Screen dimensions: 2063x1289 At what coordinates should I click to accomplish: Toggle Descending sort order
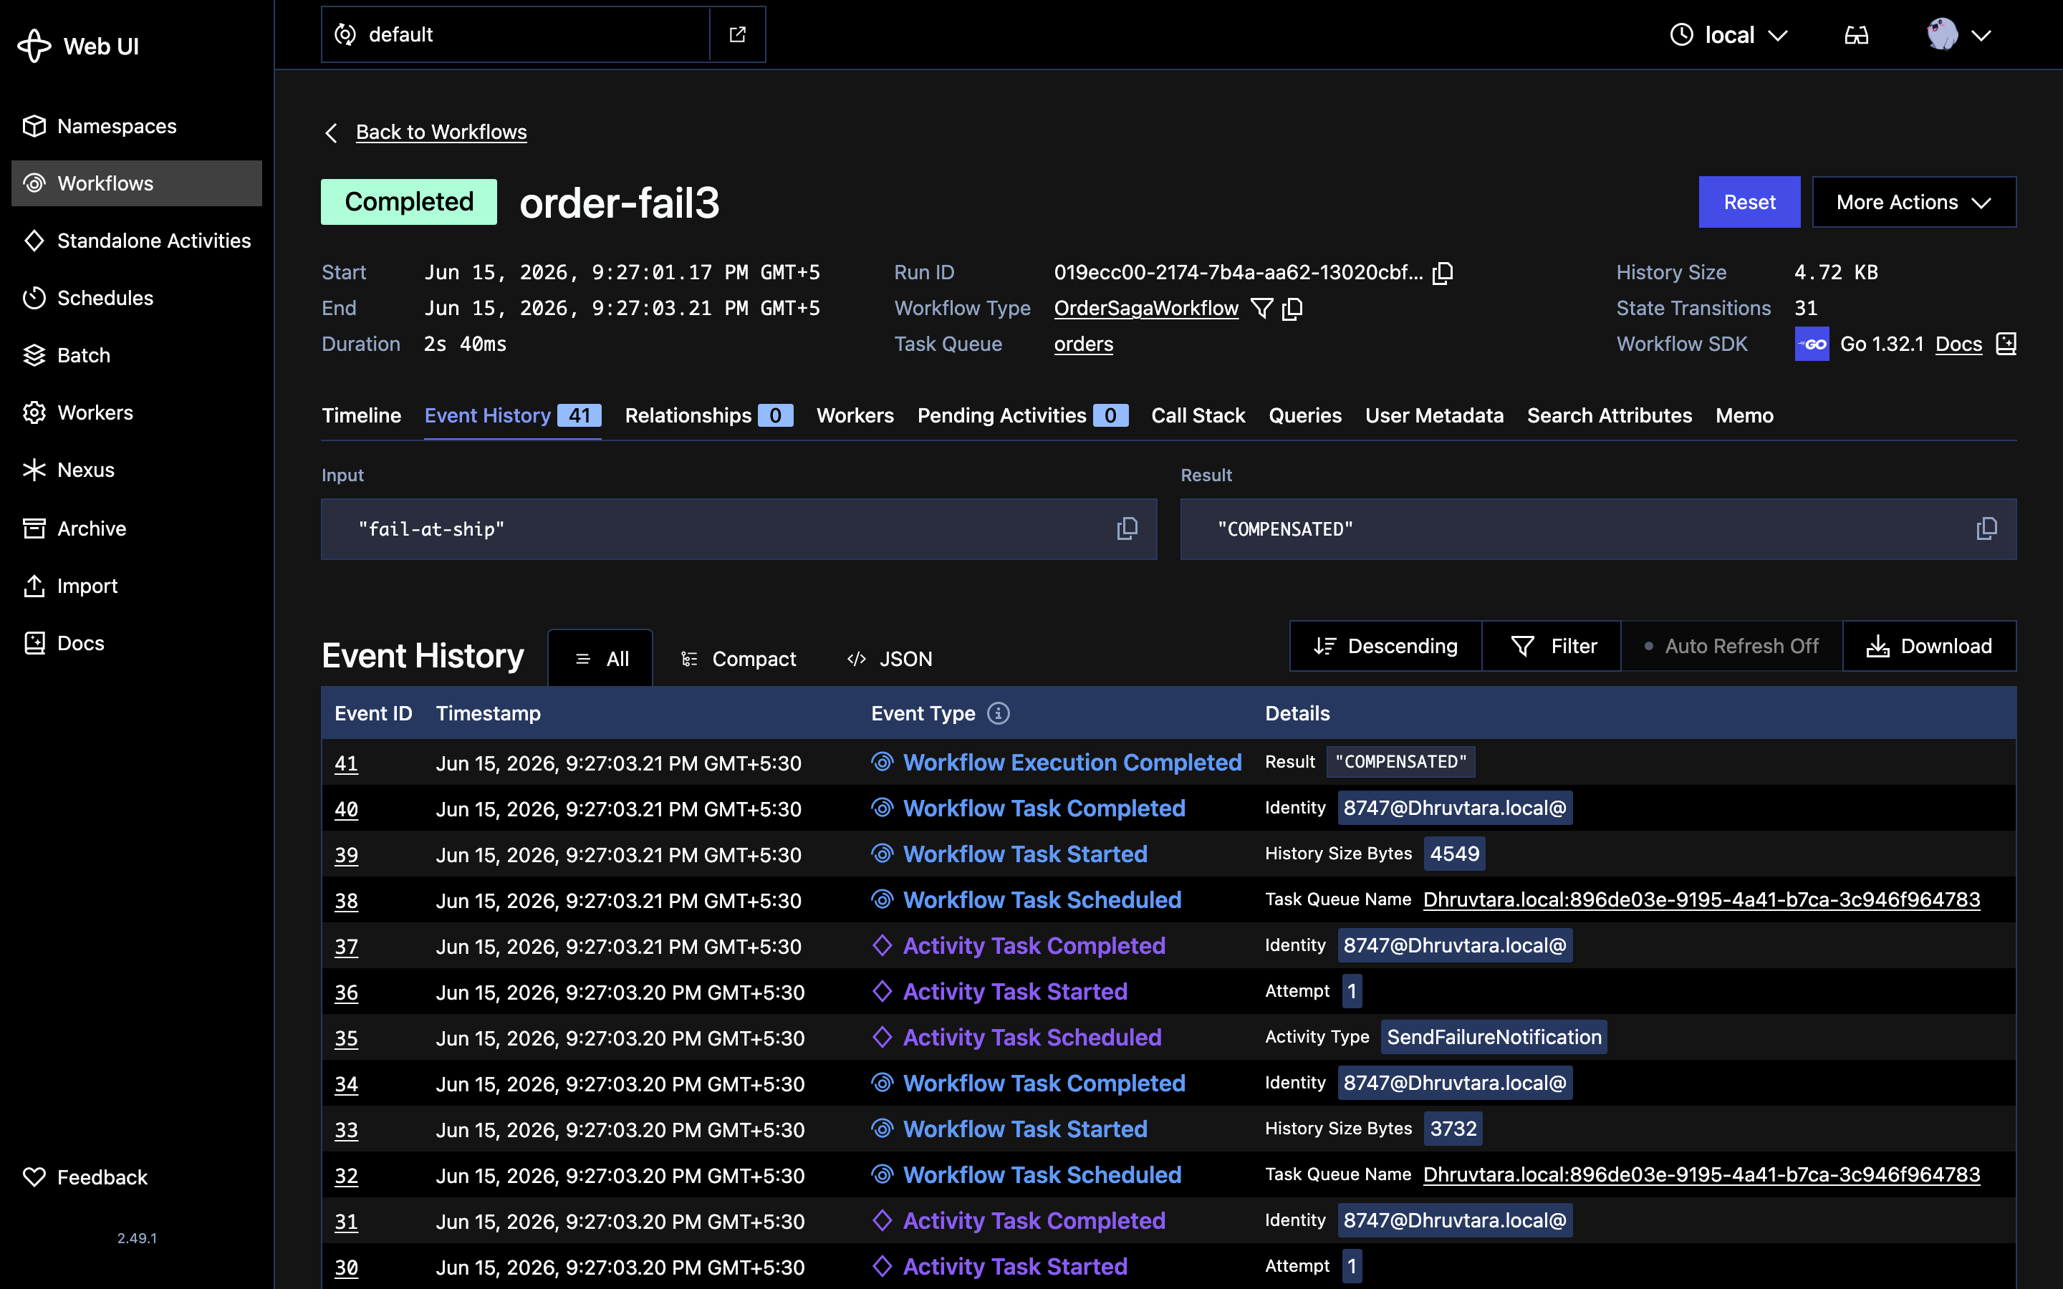coord(1386,646)
